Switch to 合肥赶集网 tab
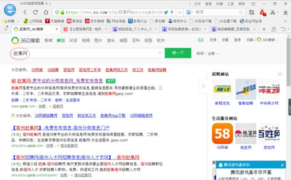291x180 pixels. [x=85, y=29]
